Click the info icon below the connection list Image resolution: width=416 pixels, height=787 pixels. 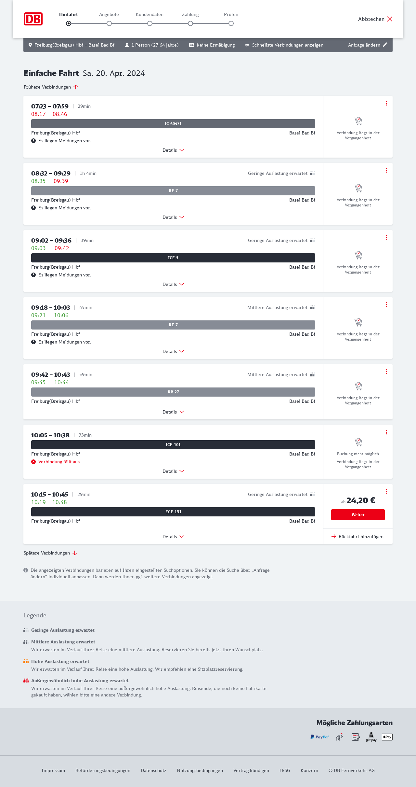(x=26, y=570)
